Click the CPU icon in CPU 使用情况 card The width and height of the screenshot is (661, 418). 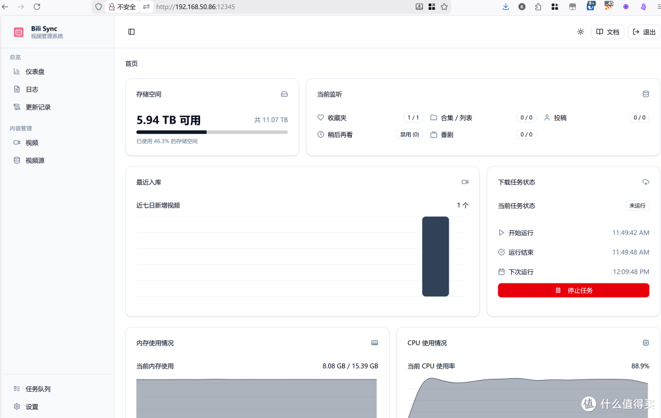[x=646, y=343]
